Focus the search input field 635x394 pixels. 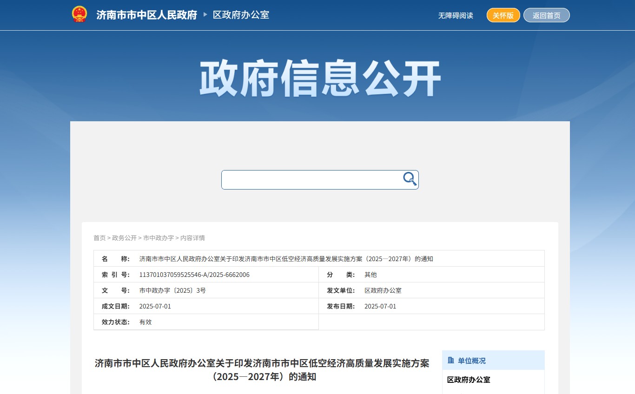(311, 180)
